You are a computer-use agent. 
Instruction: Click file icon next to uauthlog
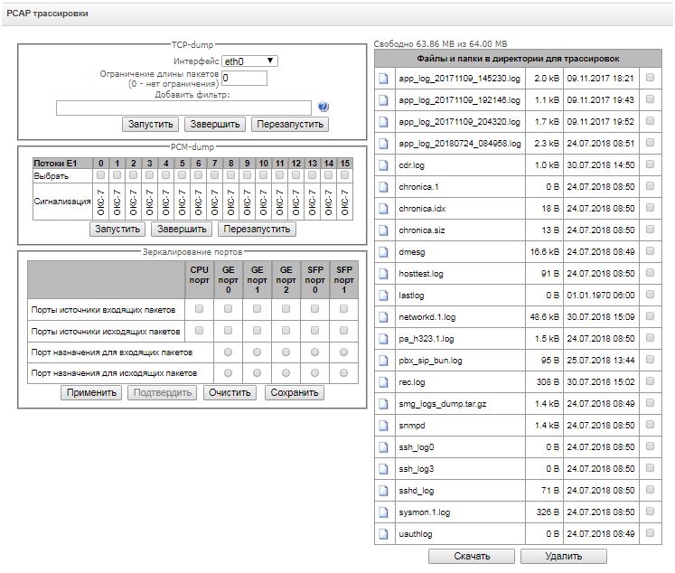[383, 533]
